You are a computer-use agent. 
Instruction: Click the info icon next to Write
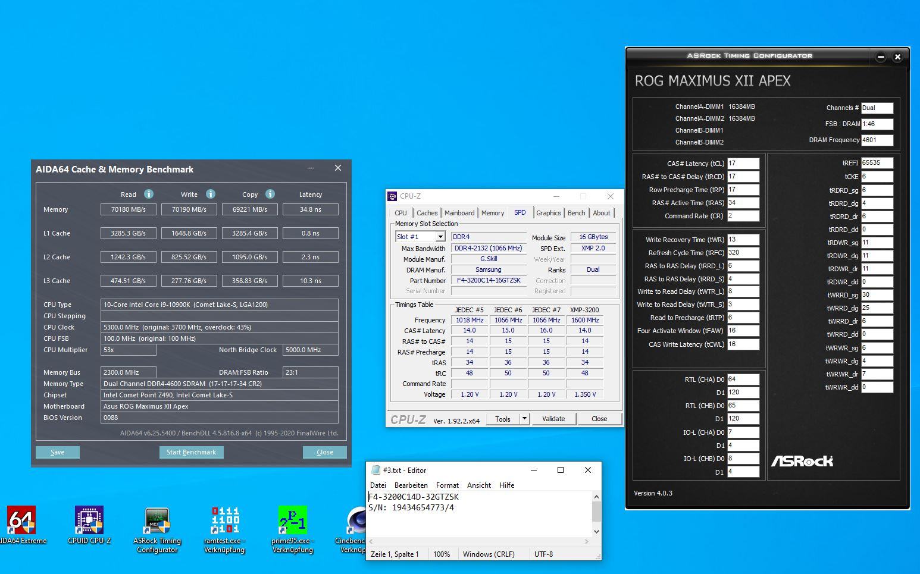tap(211, 194)
